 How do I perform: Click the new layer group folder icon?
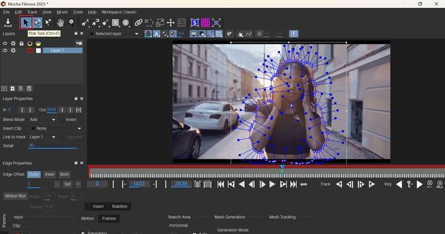pos(4,89)
